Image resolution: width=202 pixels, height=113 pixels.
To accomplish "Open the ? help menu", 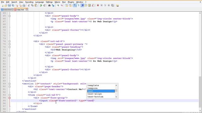I will point(86,2).
